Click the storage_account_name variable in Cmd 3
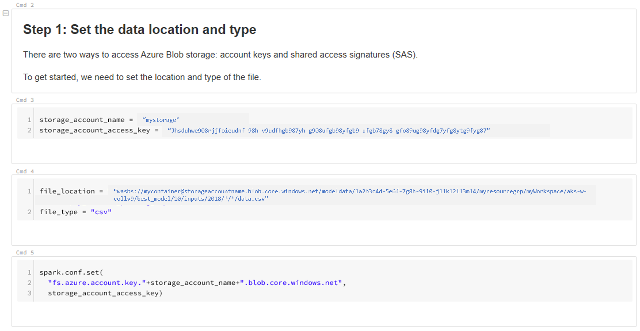Screen dimensions: 640x331 coord(82,120)
